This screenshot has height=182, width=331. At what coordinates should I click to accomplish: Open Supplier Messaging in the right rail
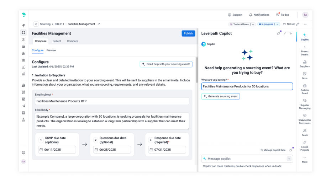[305, 104]
